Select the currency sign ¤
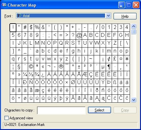This screenshot has width=141, height=130. [121, 59]
